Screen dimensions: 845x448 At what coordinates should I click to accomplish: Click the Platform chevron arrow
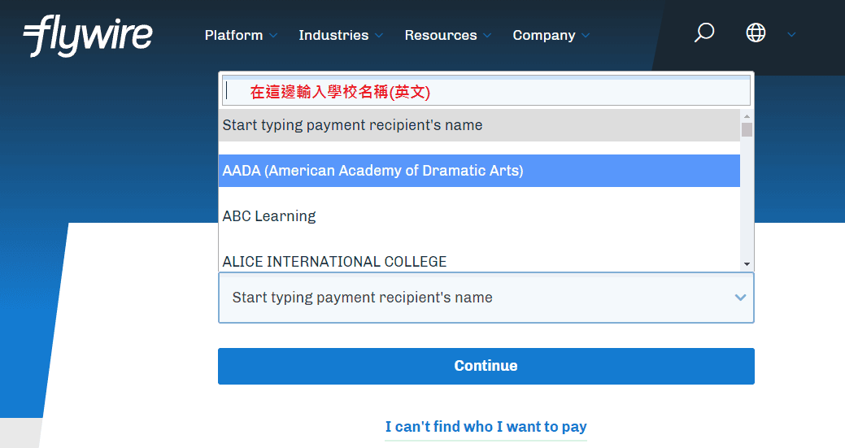[273, 36]
